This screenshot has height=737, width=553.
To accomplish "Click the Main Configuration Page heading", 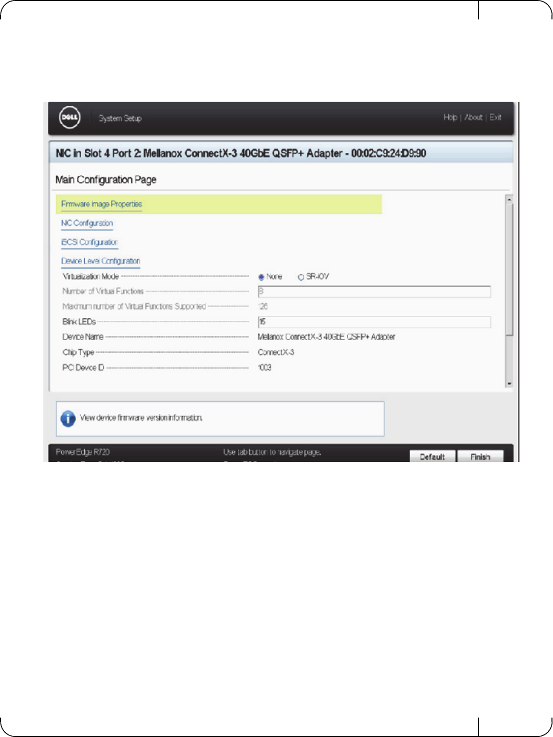I will pyautogui.click(x=106, y=180).
